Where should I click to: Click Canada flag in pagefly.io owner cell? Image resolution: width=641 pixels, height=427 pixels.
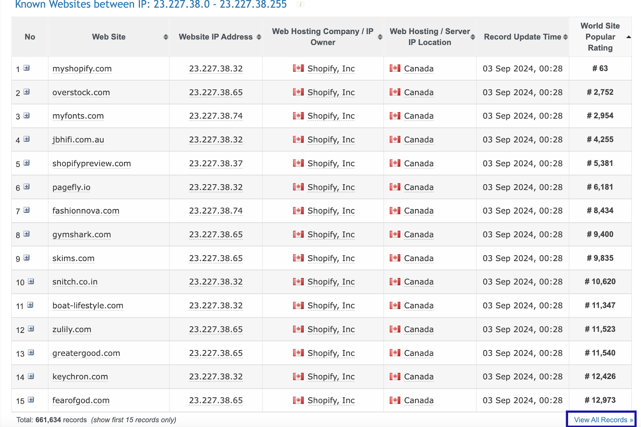tap(298, 187)
